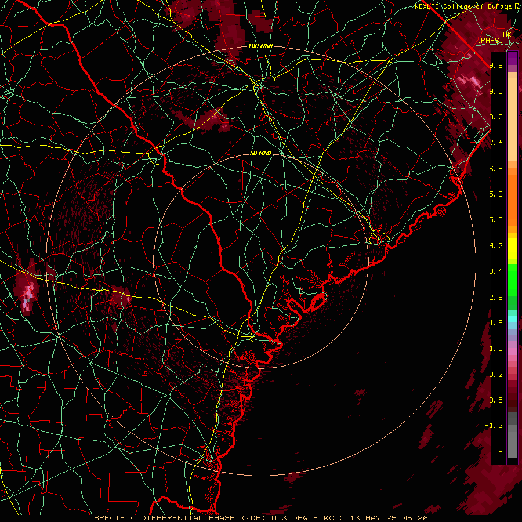The image size is (522, 522).
Task: Click the "9.0" scale value
Action: point(496,91)
